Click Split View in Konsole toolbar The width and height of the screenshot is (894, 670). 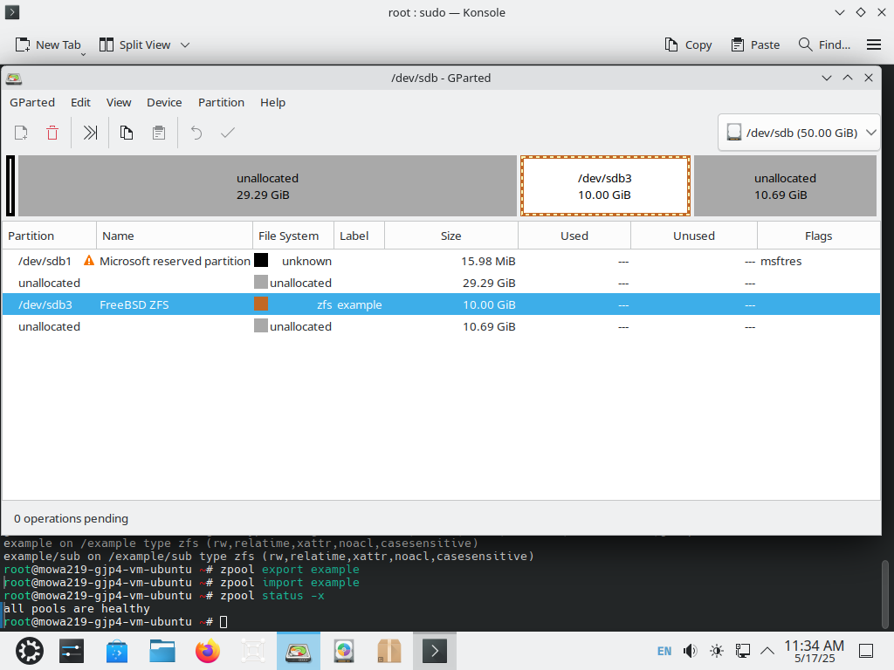(x=135, y=45)
